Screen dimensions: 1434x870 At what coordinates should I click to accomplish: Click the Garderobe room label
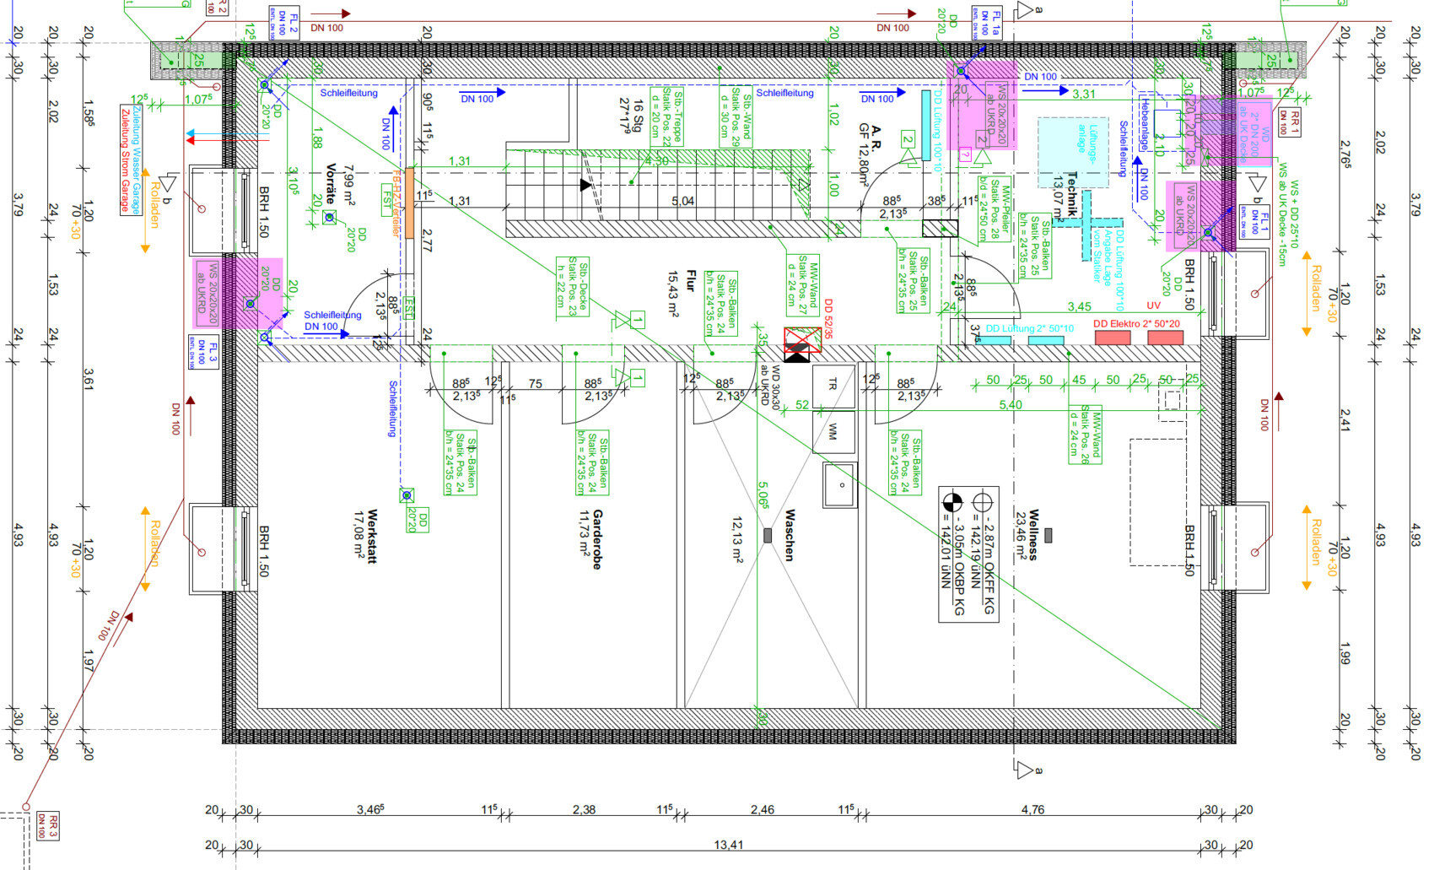tap(591, 538)
